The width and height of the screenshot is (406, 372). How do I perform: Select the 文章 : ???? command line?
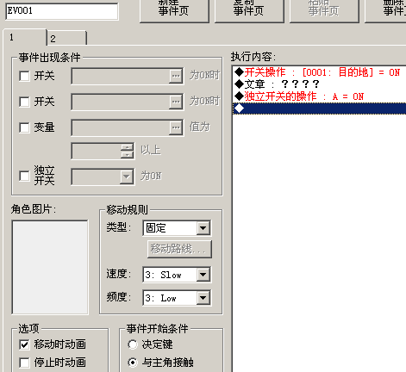(x=320, y=84)
